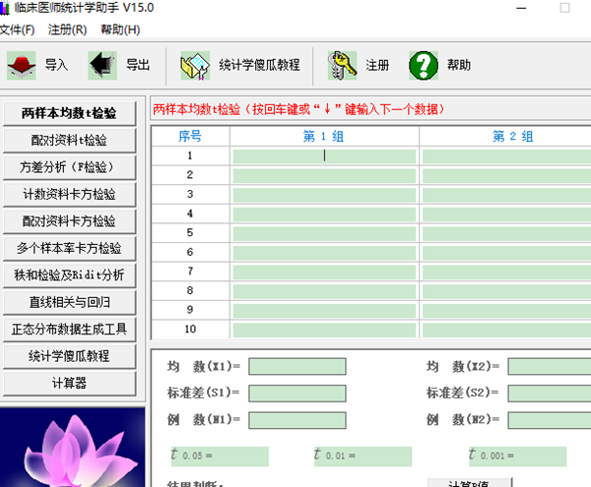Open 多个样本率卡方检验
This screenshot has height=487, width=591.
[69, 248]
